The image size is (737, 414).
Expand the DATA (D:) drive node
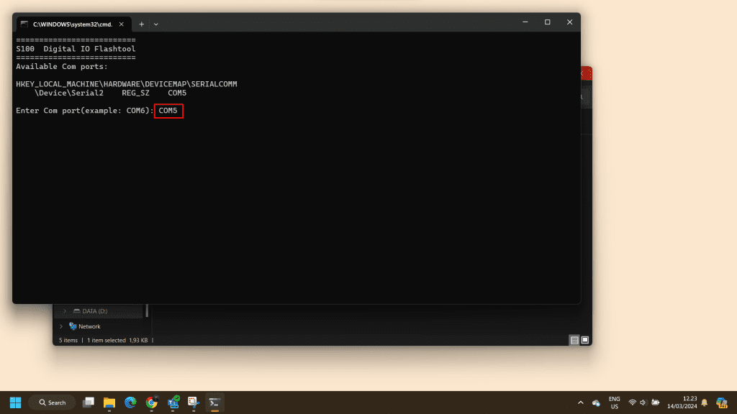[65, 311]
